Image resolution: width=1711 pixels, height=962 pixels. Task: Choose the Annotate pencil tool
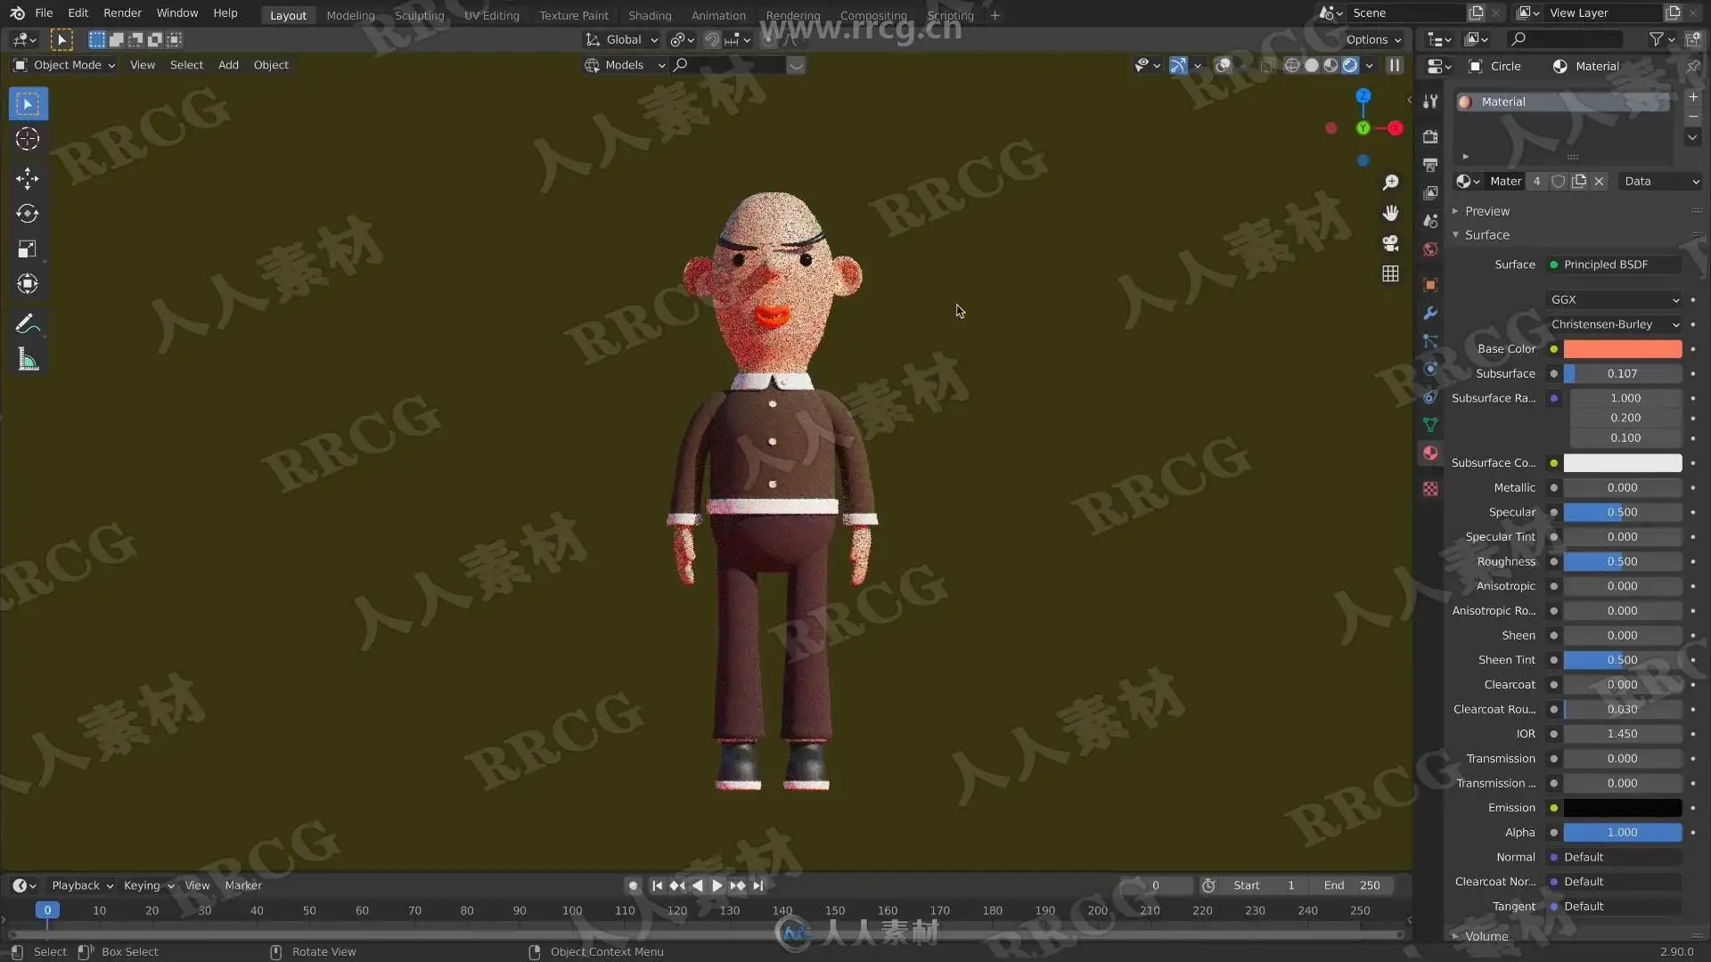[x=27, y=323]
